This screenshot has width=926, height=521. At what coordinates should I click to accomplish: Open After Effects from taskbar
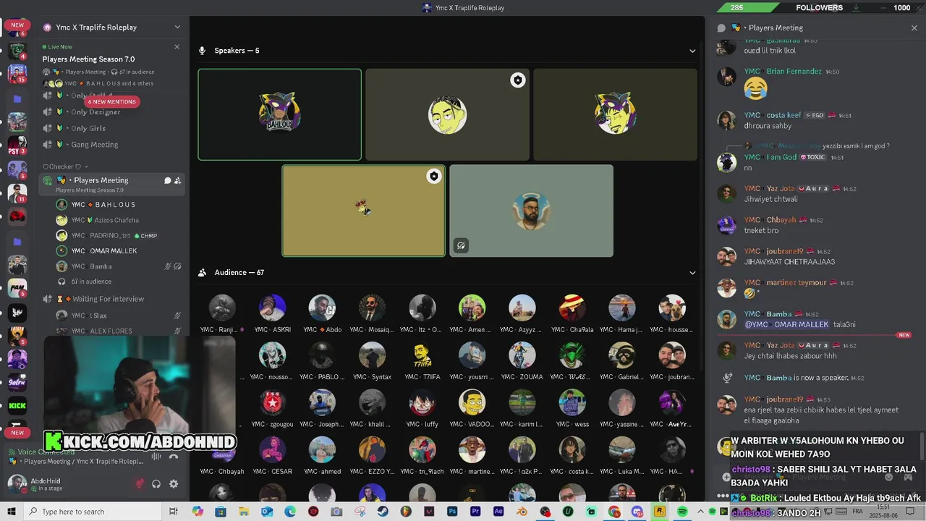click(498, 512)
